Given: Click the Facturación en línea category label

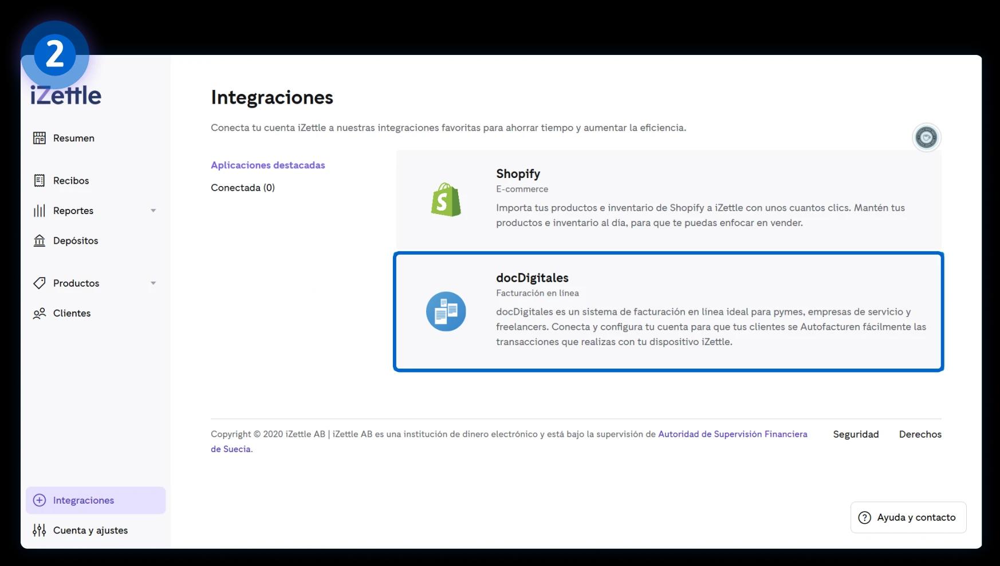Looking at the screenshot, I should 537,293.
